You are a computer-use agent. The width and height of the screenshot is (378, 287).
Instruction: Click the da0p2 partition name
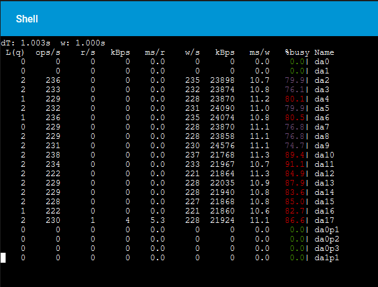coord(327,239)
